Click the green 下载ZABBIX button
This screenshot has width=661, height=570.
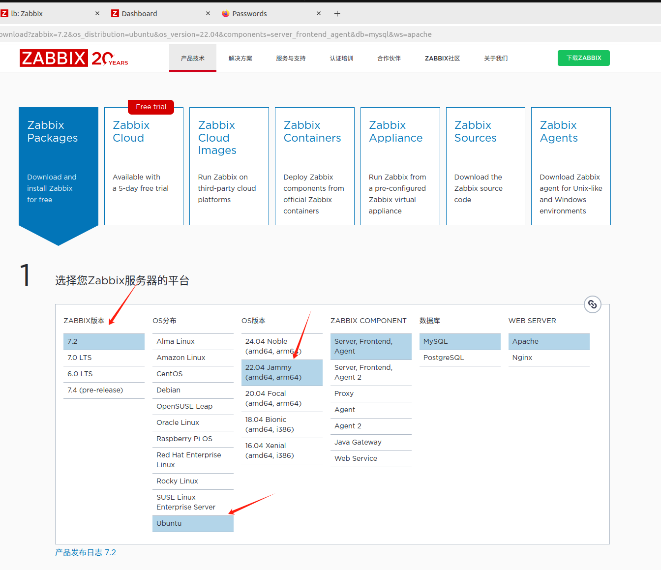[x=583, y=58]
